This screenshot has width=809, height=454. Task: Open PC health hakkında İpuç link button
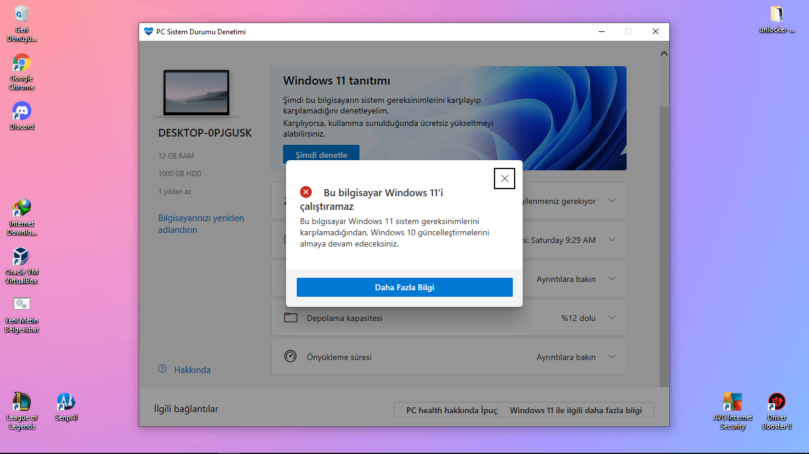(x=446, y=410)
